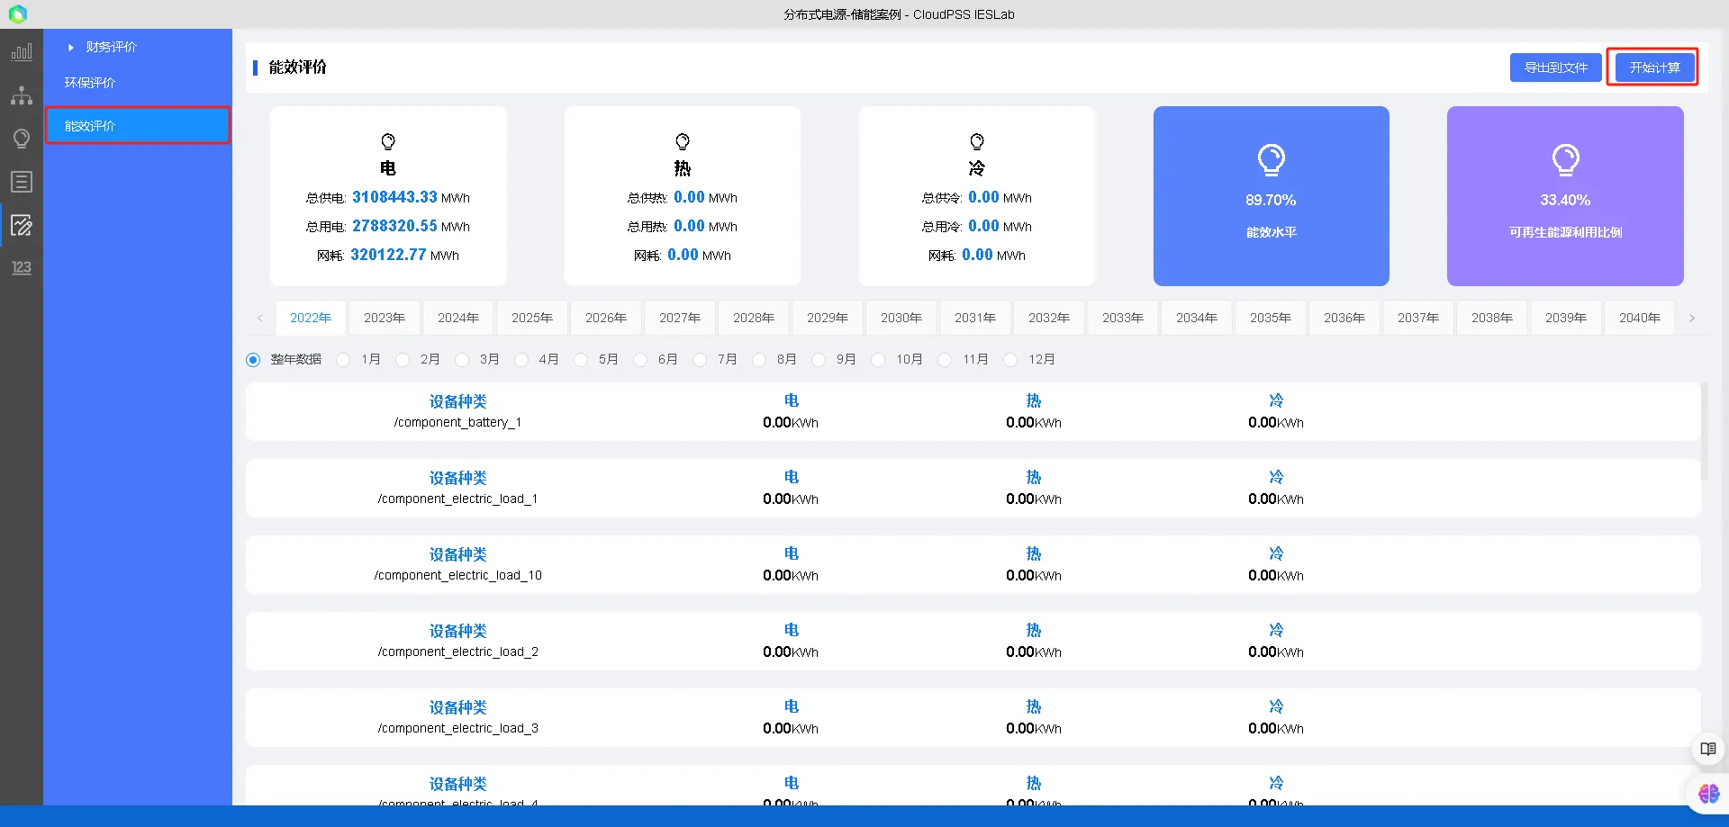Switch to the 2031年 tab
The image size is (1729, 827).
tap(975, 318)
